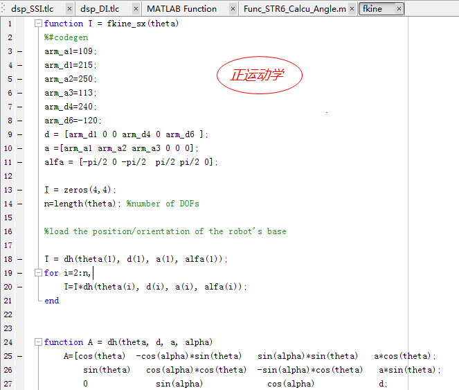The width and height of the screenshot is (459, 390).
Task: Switch to Func_STR6_Calcu_Angle.m tab
Action: [x=294, y=9]
